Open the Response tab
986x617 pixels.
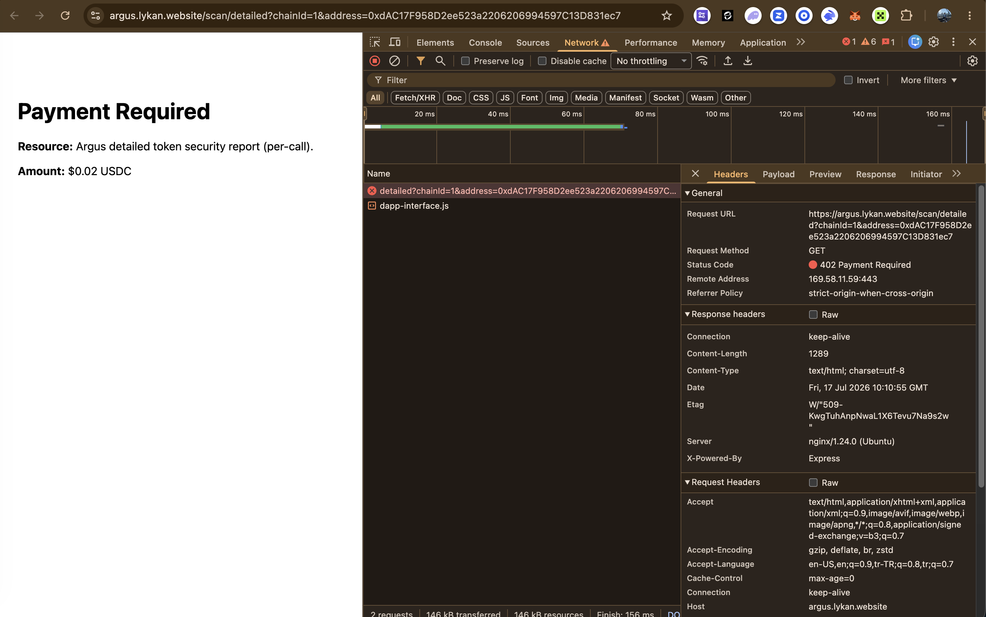click(x=876, y=174)
